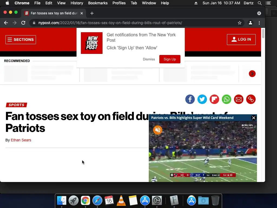
Task: Click the New York Post logo
Action: point(92,43)
